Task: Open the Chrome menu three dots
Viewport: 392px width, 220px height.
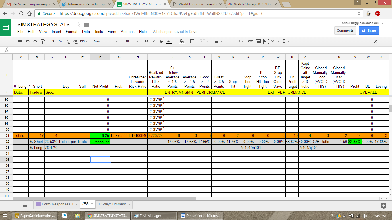Action: 386,13
